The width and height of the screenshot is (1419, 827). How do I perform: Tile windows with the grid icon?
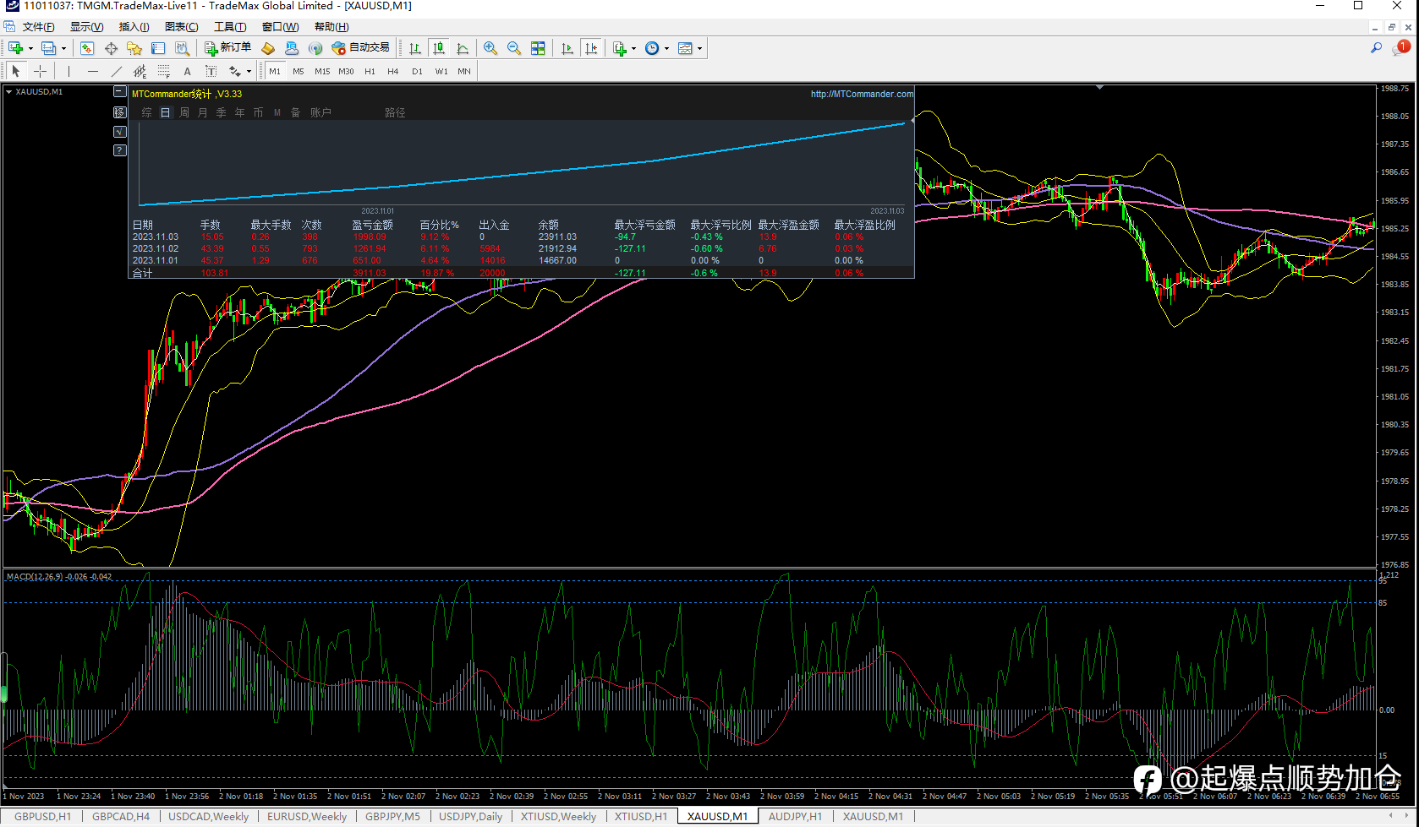point(538,48)
